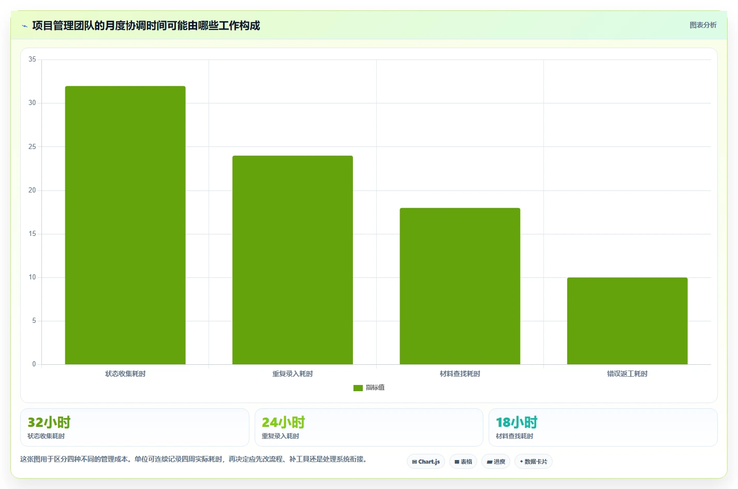Toggle the 指标值 legend color swatch

click(358, 388)
